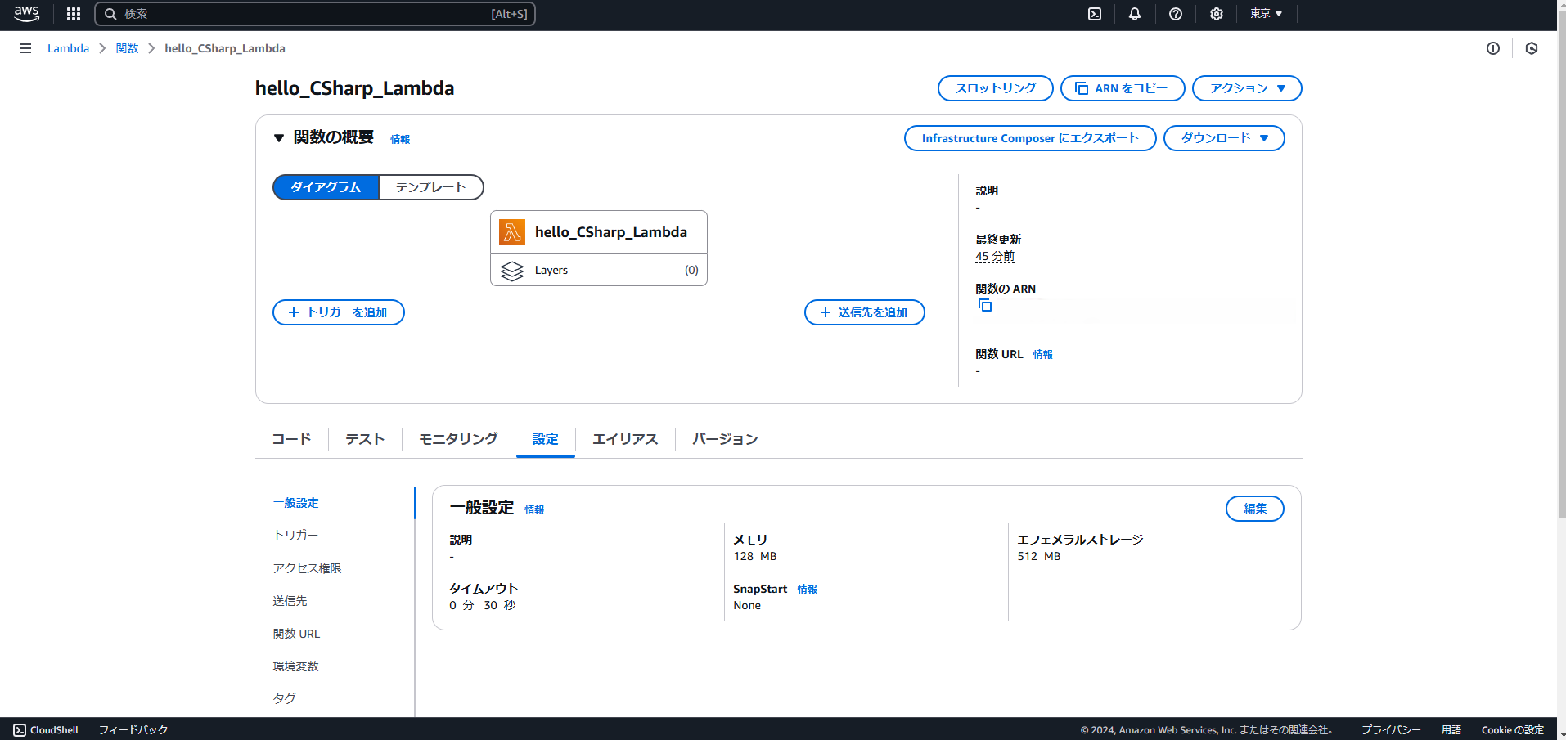Click the hello_CSharp_Lambda diagram node
The image size is (1566, 740).
(x=599, y=232)
